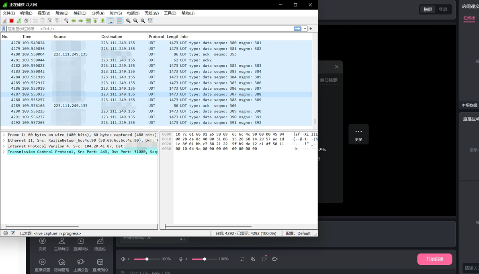Viewport: 479px width, 274px height.
Task: Go back to previous packet
Action: pyautogui.click(x=74, y=21)
